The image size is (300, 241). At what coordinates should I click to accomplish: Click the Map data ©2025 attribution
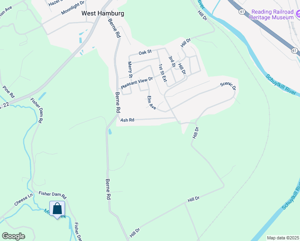283,238
